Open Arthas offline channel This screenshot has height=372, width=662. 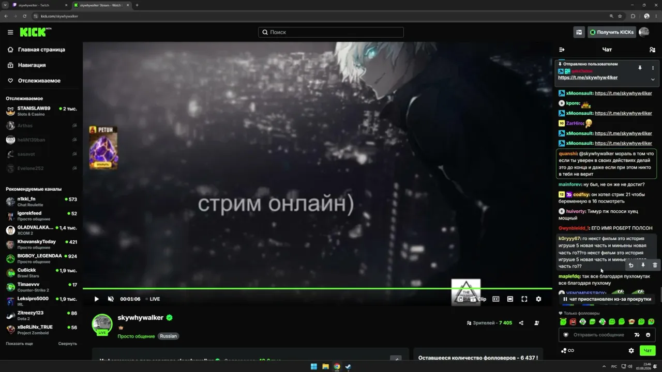[x=41, y=126]
